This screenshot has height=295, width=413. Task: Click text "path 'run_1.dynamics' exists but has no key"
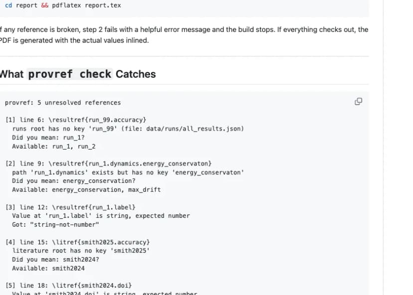tap(90, 172)
